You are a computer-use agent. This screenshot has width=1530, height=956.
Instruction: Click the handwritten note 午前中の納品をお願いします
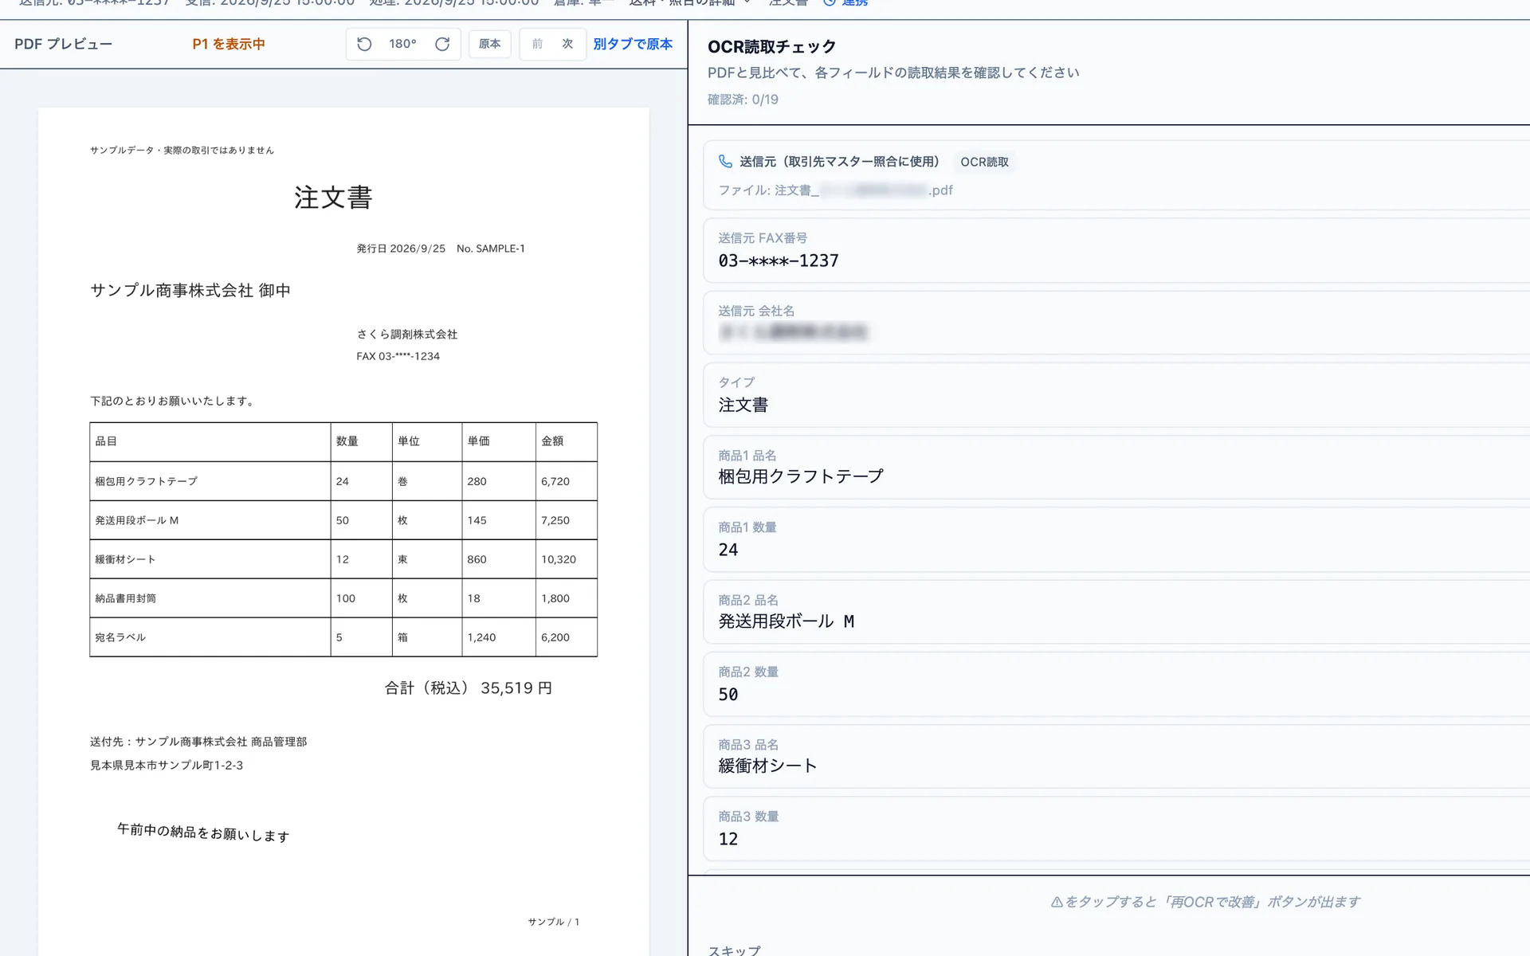203,833
